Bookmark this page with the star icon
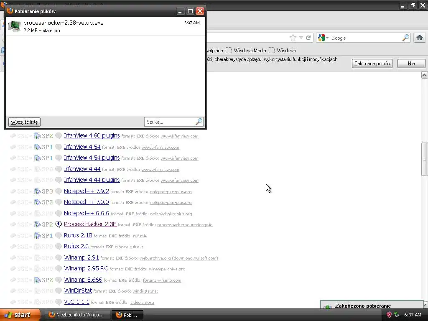 293,38
